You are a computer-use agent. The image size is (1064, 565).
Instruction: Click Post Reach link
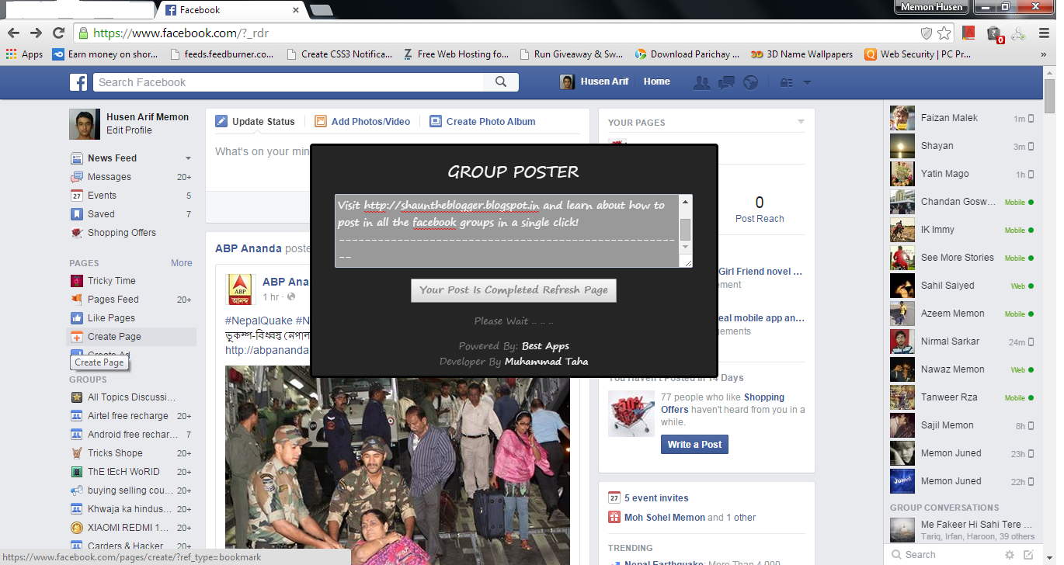(760, 219)
